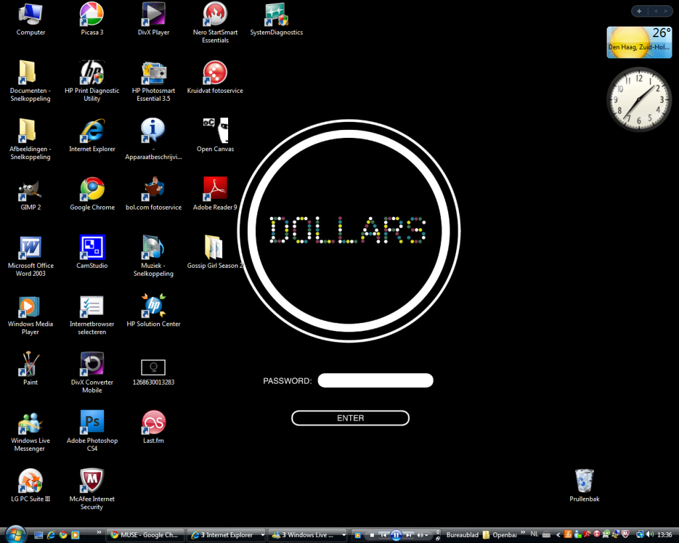Toggle Show desktop in Quick Launch
Viewport: 679px width, 543px height.
click(38, 535)
